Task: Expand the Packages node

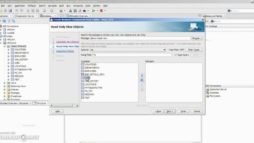Action: pos(4,93)
